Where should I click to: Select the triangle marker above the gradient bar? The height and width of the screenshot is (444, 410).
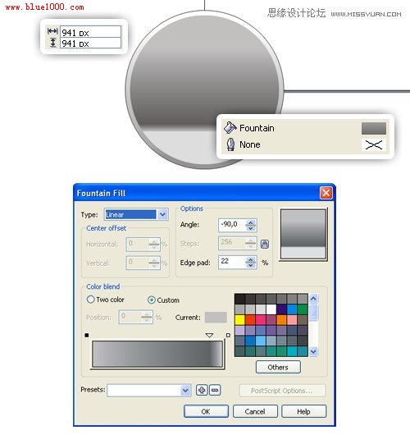pos(209,336)
